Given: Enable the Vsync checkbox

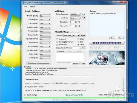Looking at the screenshot, I should point(57,45).
